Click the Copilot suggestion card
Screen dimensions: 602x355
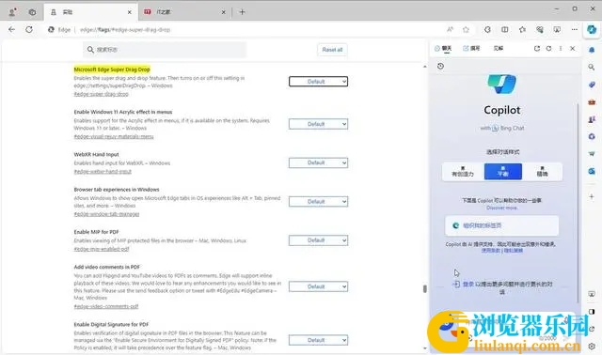tap(501, 225)
